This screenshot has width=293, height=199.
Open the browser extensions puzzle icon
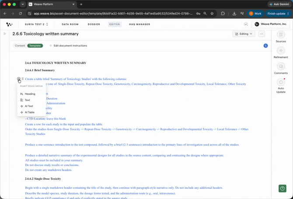223,14
